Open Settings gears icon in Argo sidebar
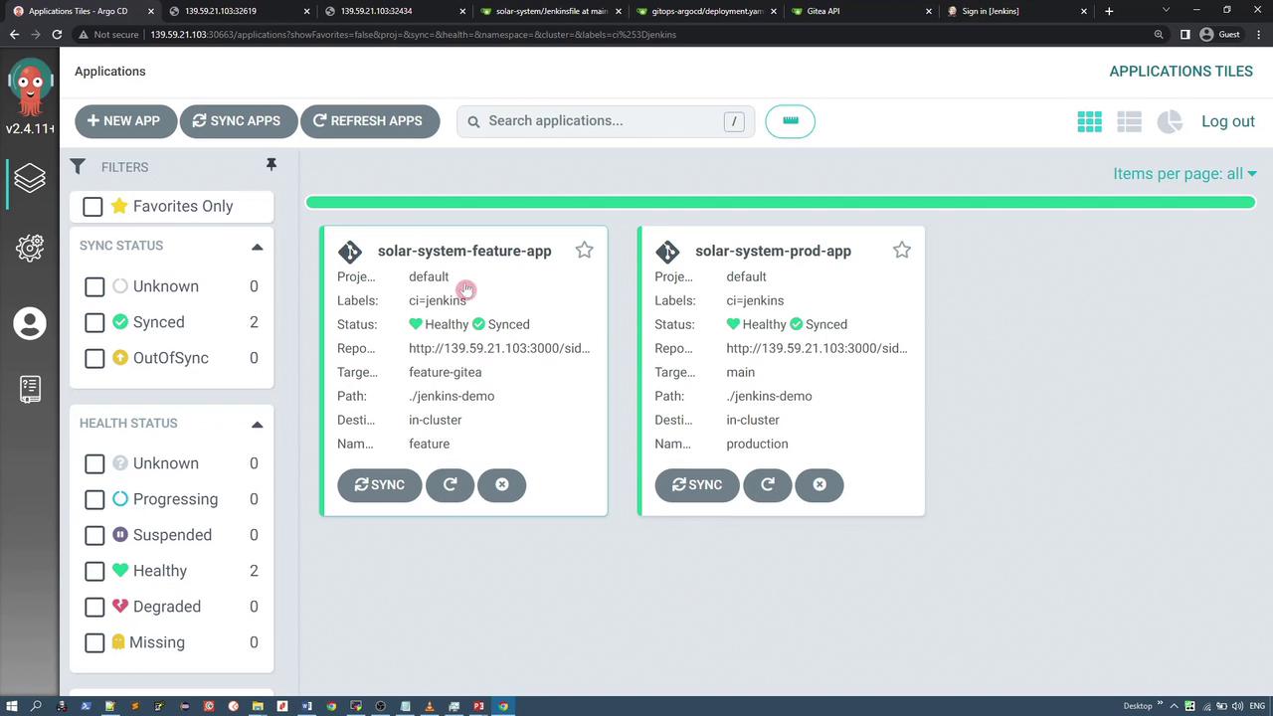 pyautogui.click(x=30, y=248)
